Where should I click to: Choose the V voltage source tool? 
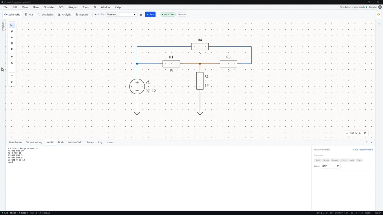(12, 57)
